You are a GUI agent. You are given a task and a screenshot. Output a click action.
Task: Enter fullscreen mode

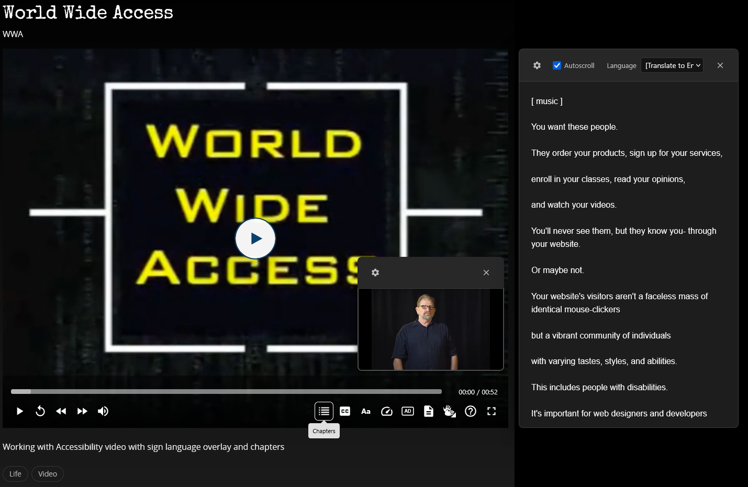tap(492, 411)
